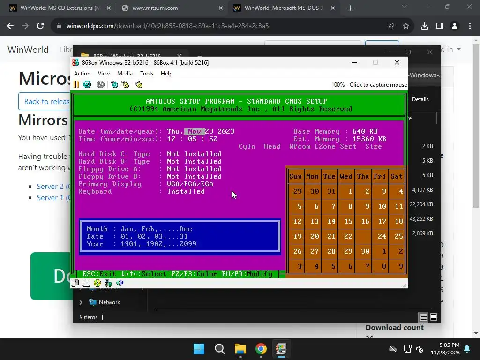Open Server 1 mirror link
Screen dimensions: 480x360
click(x=53, y=198)
